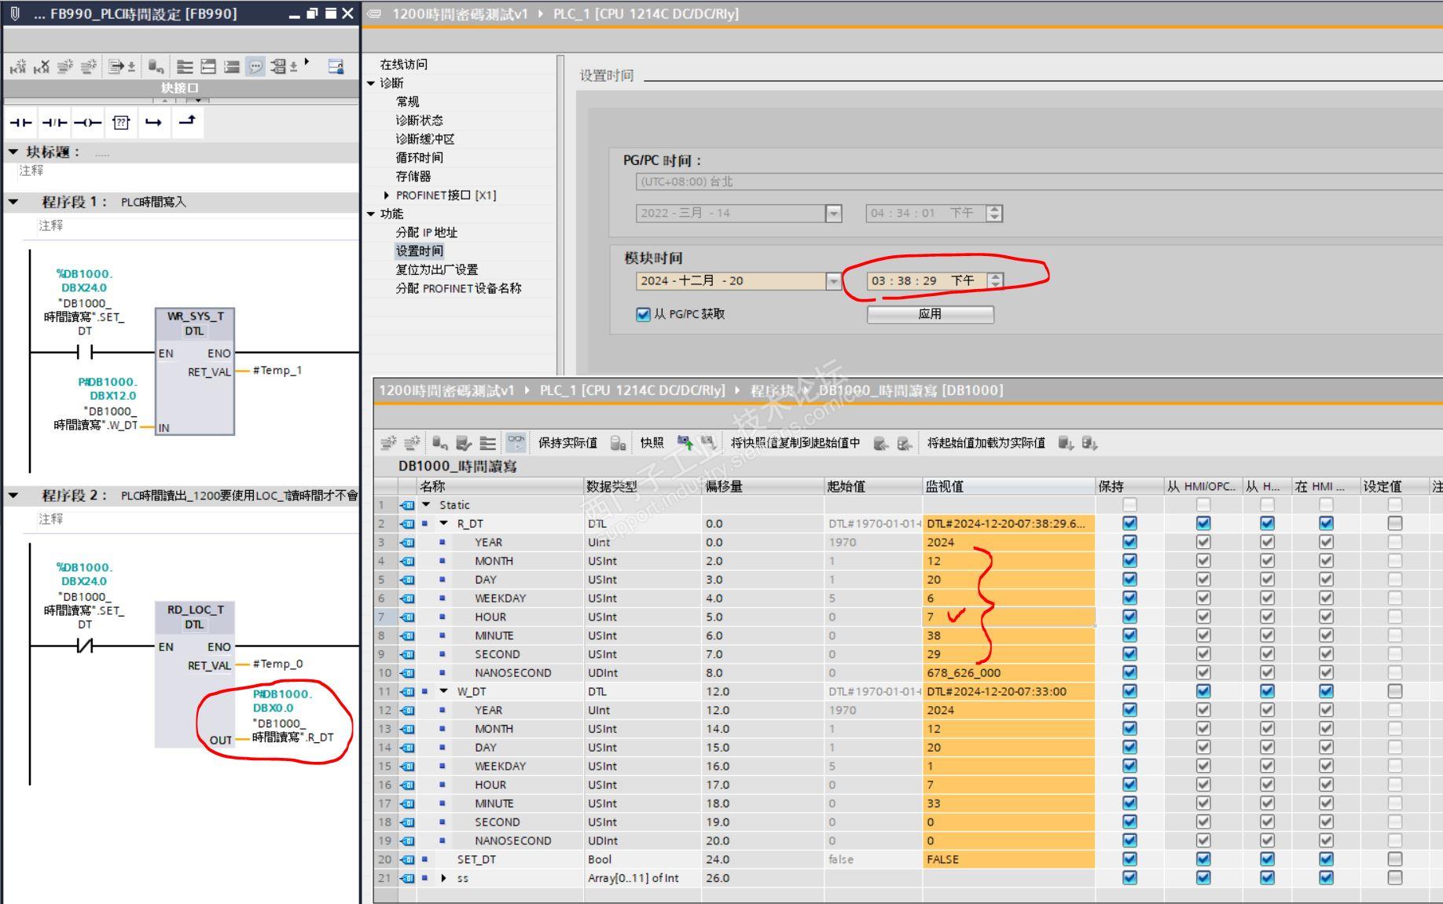This screenshot has height=904, width=1443.
Task: Insert a normally open contact
Action: pos(21,123)
